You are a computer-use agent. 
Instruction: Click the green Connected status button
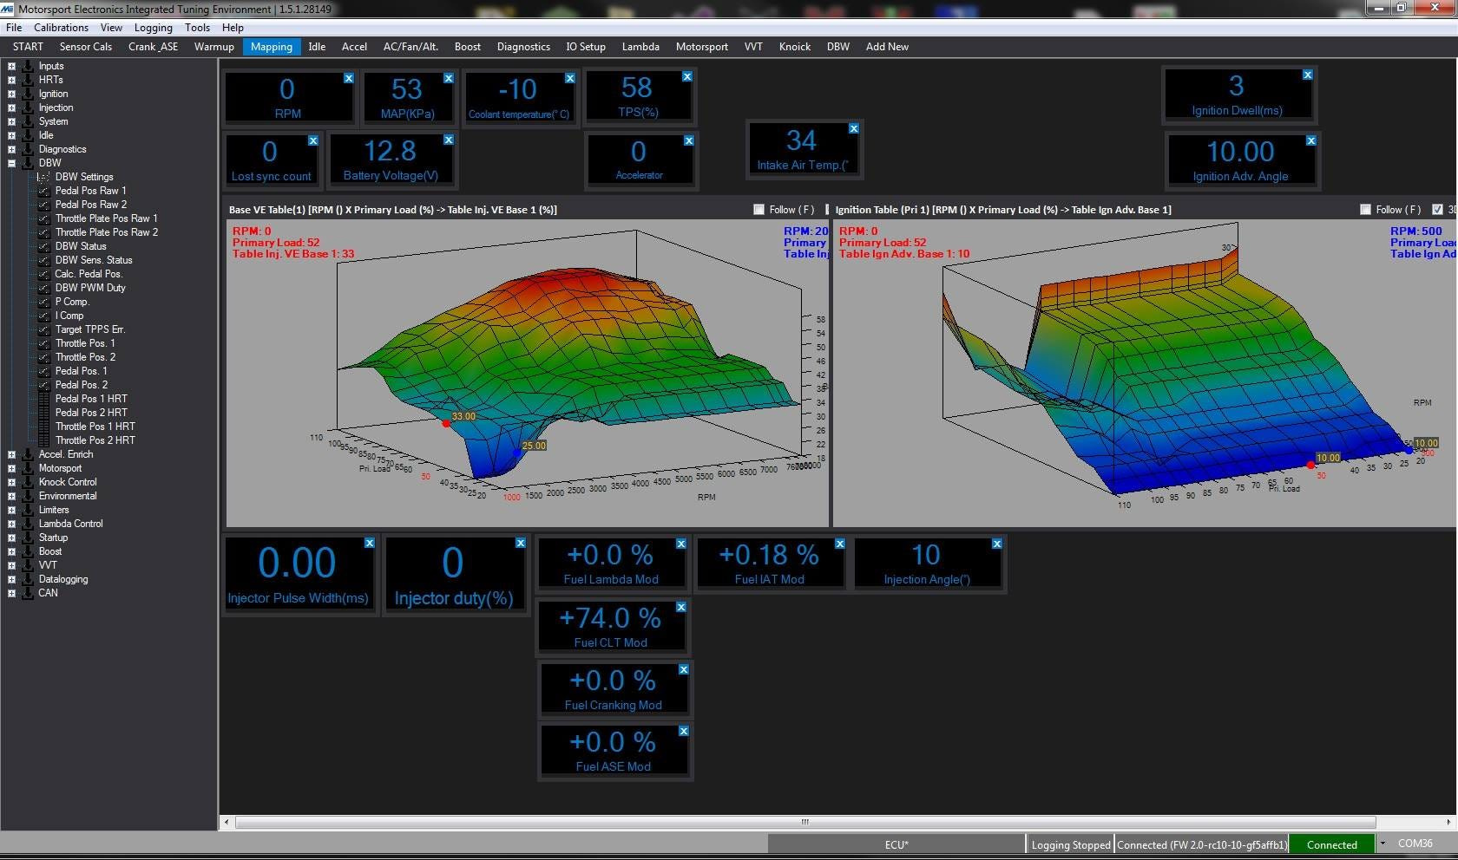tap(1331, 844)
